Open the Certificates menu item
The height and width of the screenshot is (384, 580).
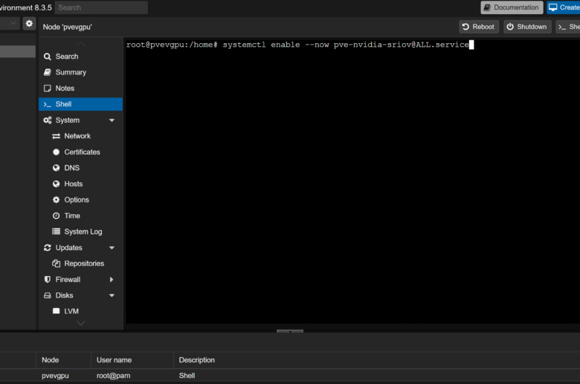80,152
